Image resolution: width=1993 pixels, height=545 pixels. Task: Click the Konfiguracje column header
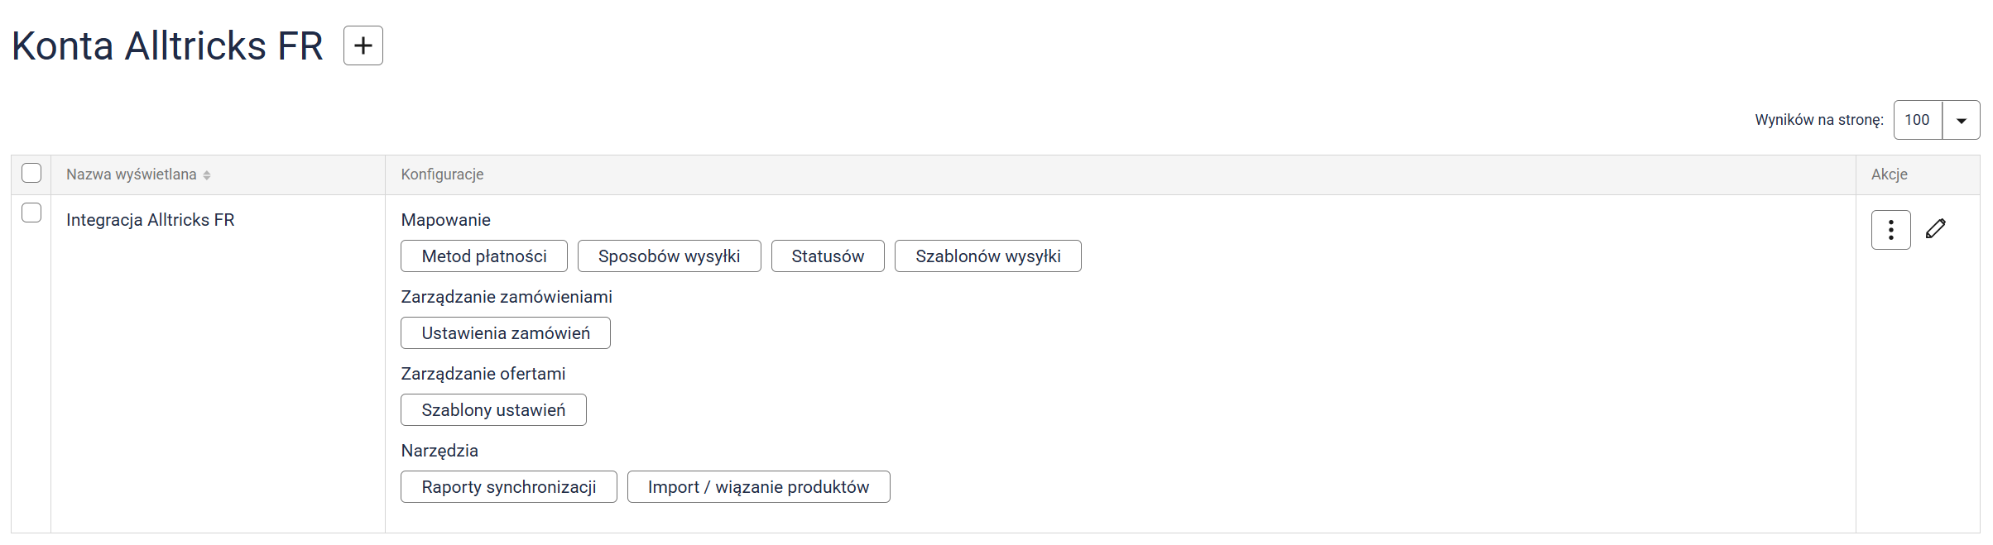tap(442, 174)
